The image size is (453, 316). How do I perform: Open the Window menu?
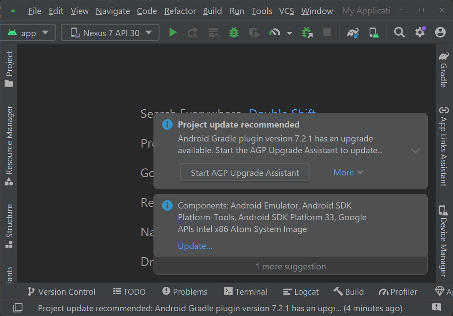pyautogui.click(x=317, y=11)
